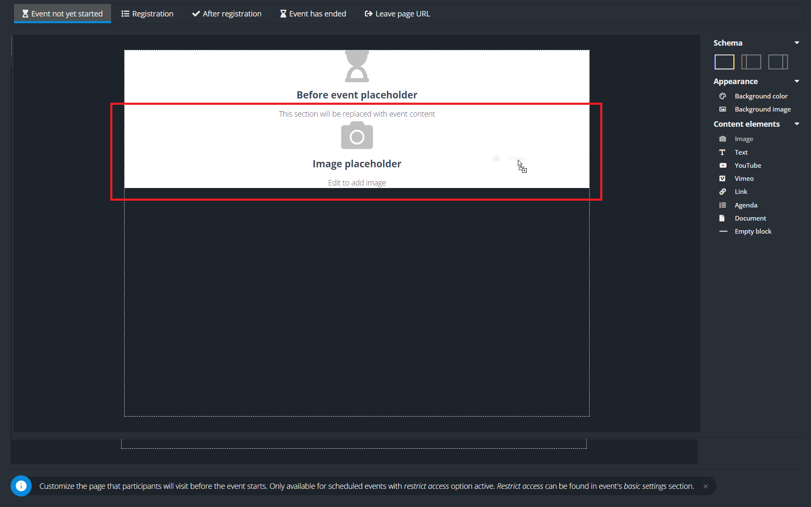Choose the left-sidebar schema layout

tap(751, 62)
